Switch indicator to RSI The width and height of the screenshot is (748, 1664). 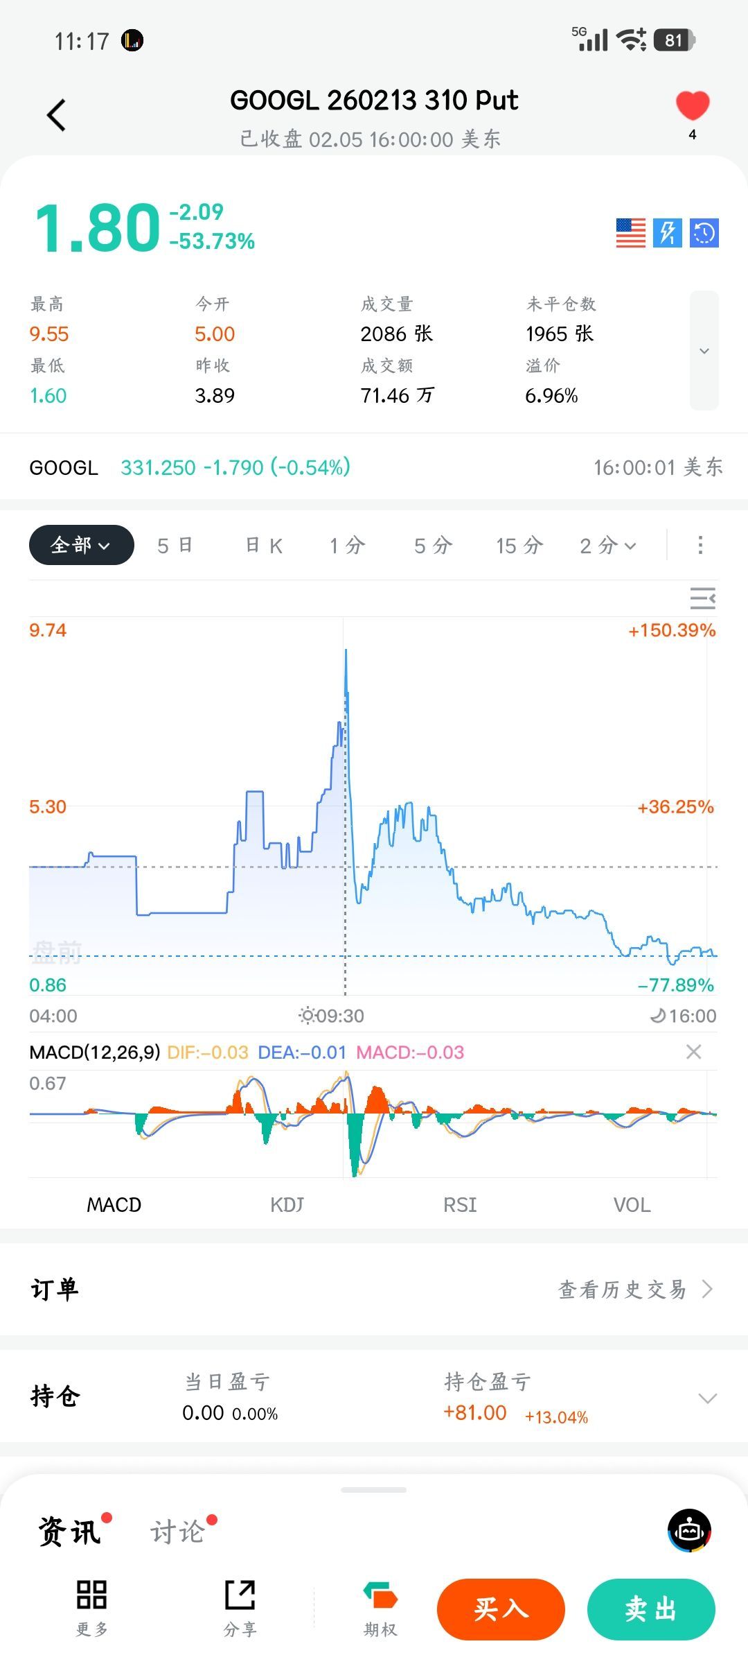pyautogui.click(x=460, y=1204)
